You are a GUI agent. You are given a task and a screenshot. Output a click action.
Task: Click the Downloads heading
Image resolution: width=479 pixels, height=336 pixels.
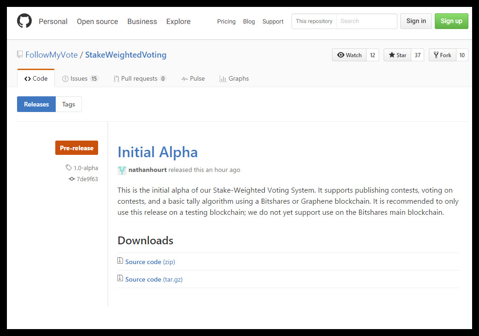point(146,241)
